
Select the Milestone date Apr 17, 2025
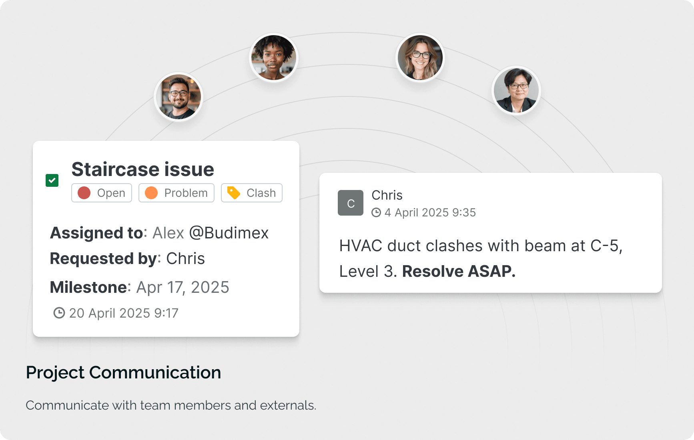click(183, 287)
